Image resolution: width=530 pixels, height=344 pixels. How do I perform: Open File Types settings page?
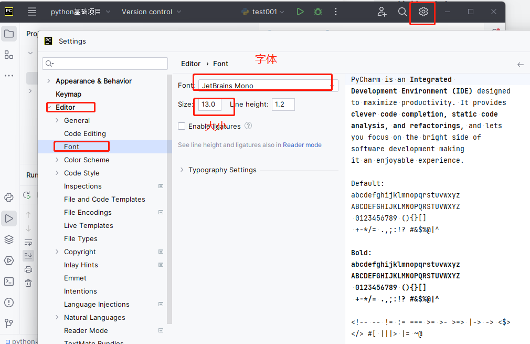(x=81, y=239)
